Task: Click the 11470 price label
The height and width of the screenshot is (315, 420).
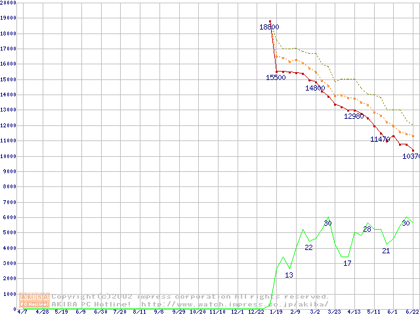Action: [x=380, y=139]
